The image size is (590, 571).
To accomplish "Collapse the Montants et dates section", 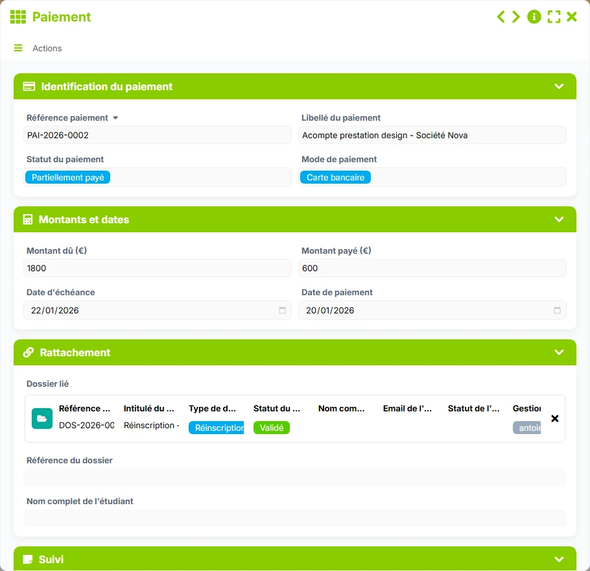I will (x=559, y=219).
